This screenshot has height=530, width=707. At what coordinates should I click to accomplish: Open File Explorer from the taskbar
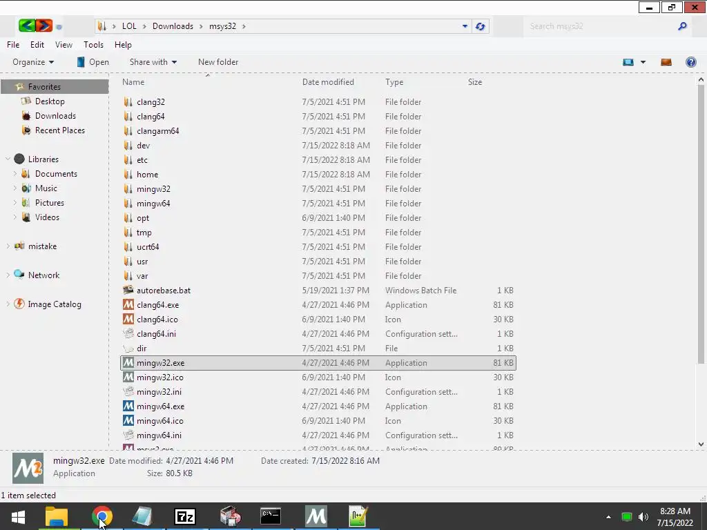(x=57, y=516)
